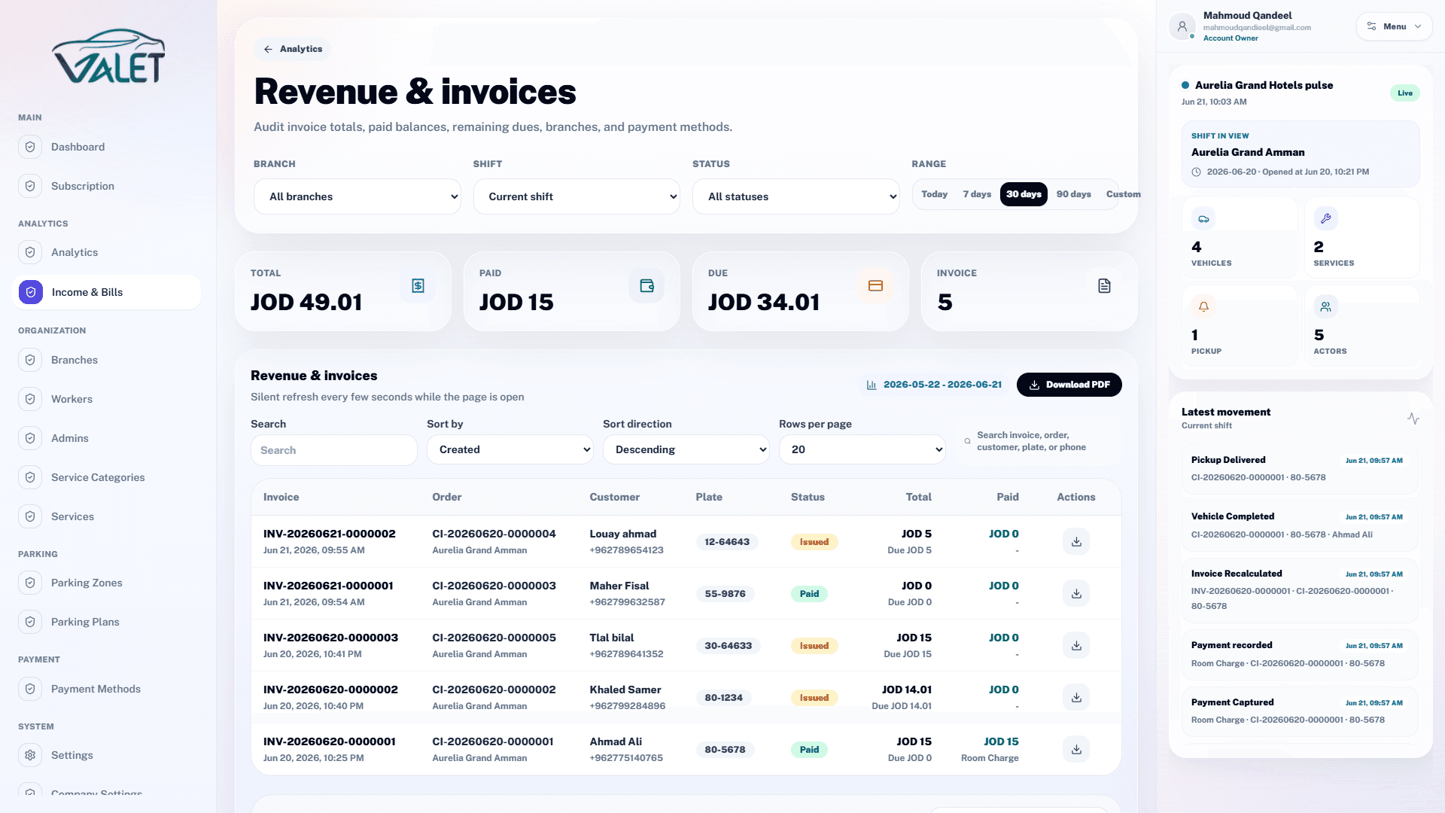This screenshot has height=813, width=1445.
Task: Download invoice INV-20260620-0000001
Action: [x=1076, y=749]
